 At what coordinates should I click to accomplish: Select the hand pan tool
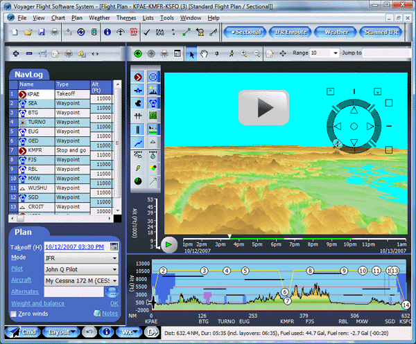(x=204, y=54)
